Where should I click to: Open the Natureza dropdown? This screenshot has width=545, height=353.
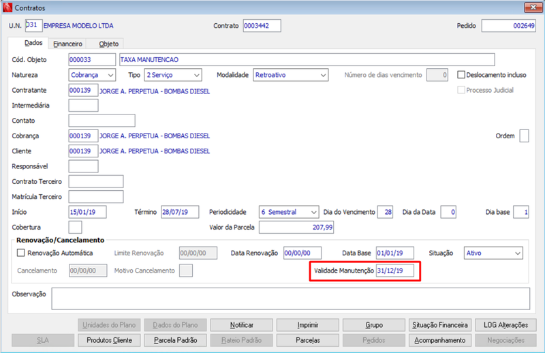click(92, 75)
